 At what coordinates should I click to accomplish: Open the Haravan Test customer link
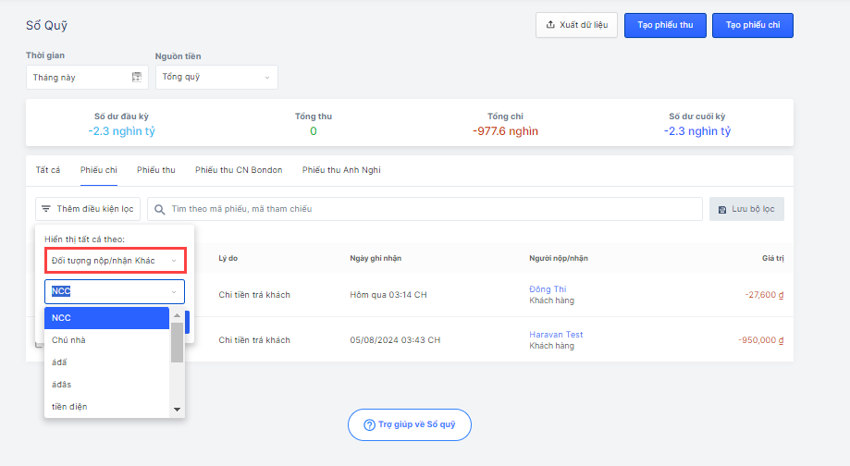click(x=556, y=335)
